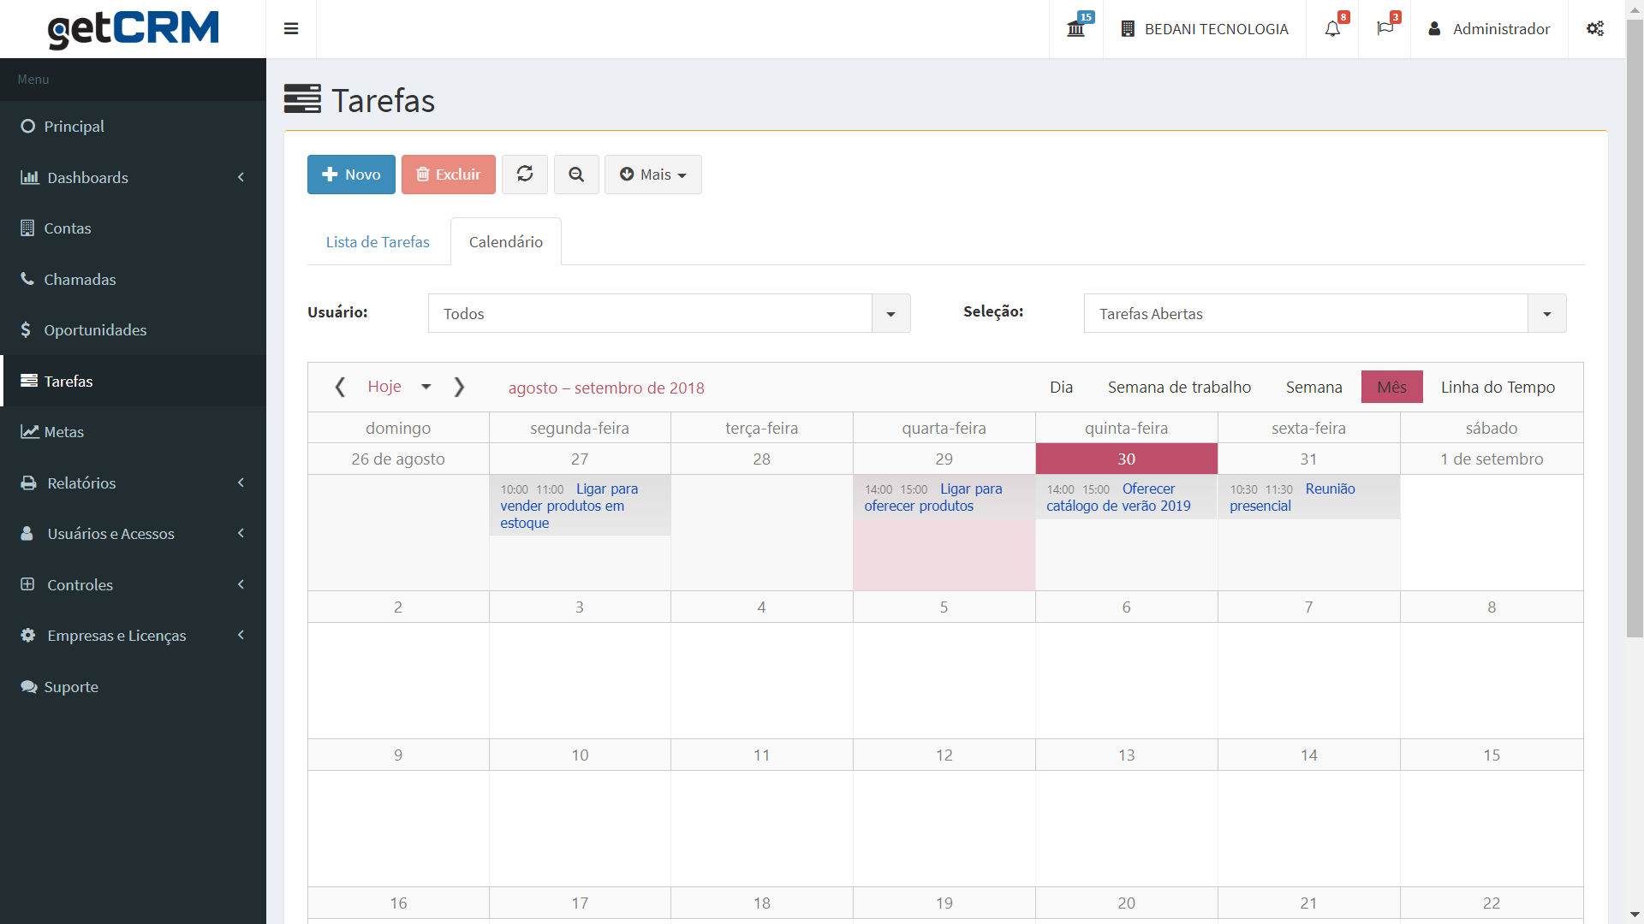Select the Calendário tab
Image resolution: width=1644 pixels, height=924 pixels.
506,242
